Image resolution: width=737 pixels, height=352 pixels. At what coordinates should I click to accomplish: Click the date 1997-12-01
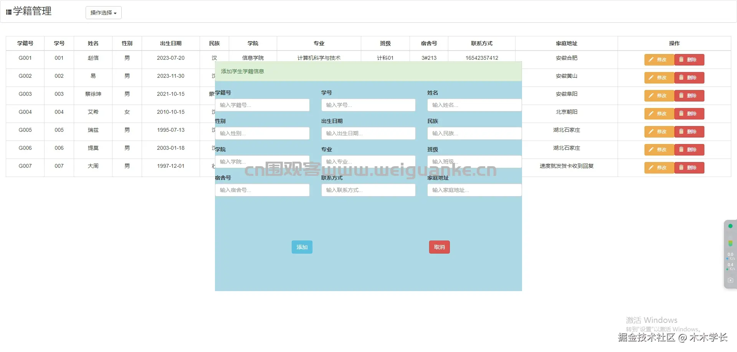pos(171,166)
